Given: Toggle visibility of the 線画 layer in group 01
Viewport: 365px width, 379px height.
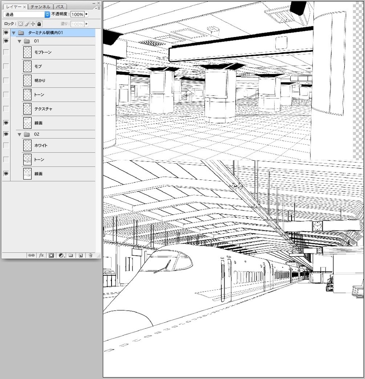Looking at the screenshot, I should pyautogui.click(x=6, y=123).
